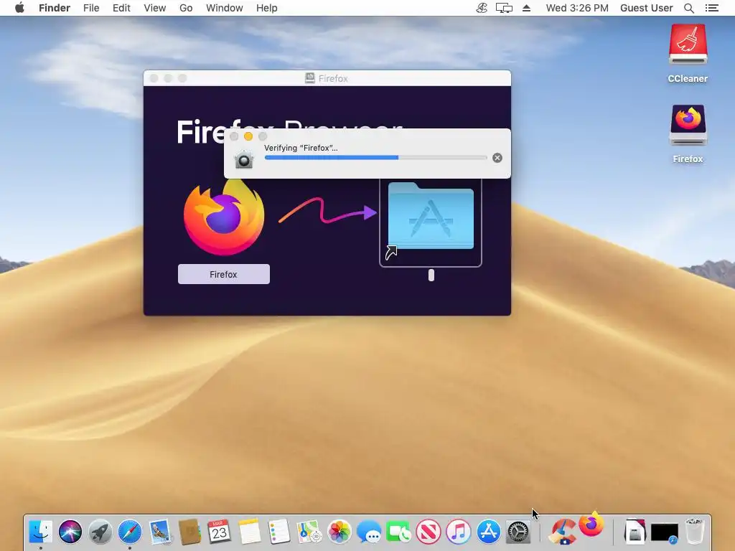This screenshot has height=551, width=735.
Task: Open Finder from the Dock
Action: (x=41, y=532)
